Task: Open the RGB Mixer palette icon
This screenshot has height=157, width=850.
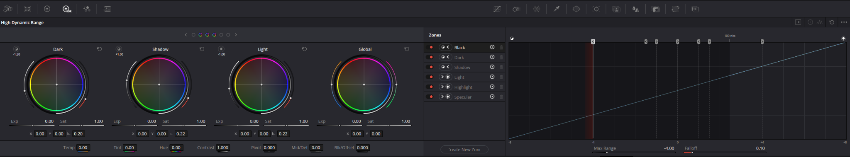Action: [x=87, y=9]
